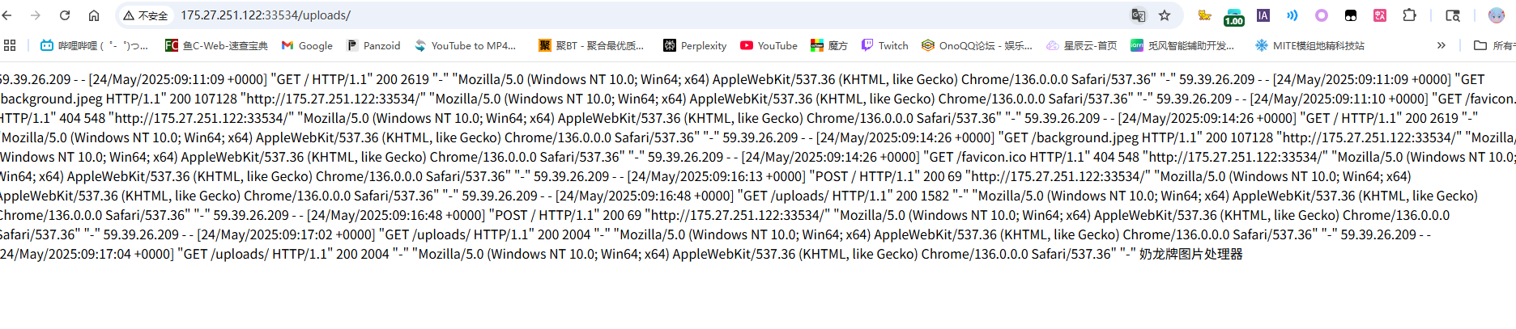
Task: Open the YouTube bookmark
Action: pos(769,45)
